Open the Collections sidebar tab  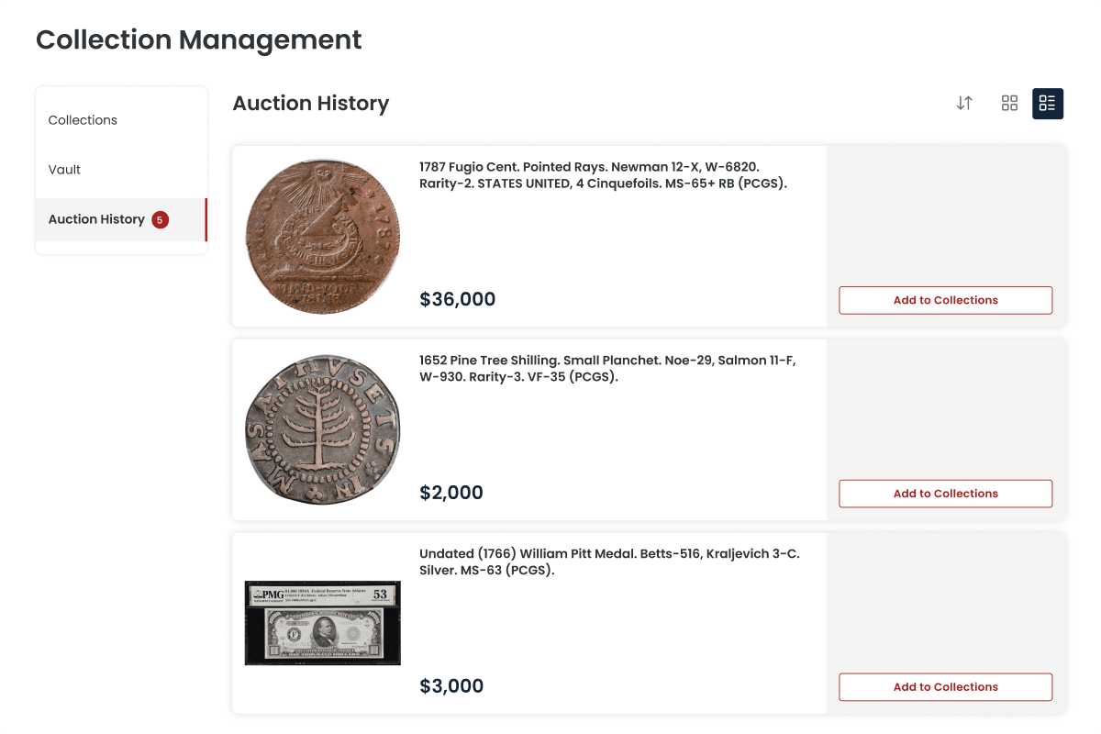tap(83, 120)
